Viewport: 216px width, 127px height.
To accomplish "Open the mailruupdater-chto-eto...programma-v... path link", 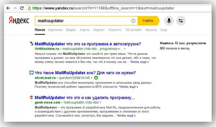I will pos(93,49).
